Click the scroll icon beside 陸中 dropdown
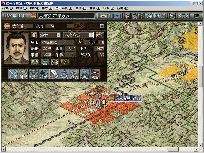 pos(34,35)
